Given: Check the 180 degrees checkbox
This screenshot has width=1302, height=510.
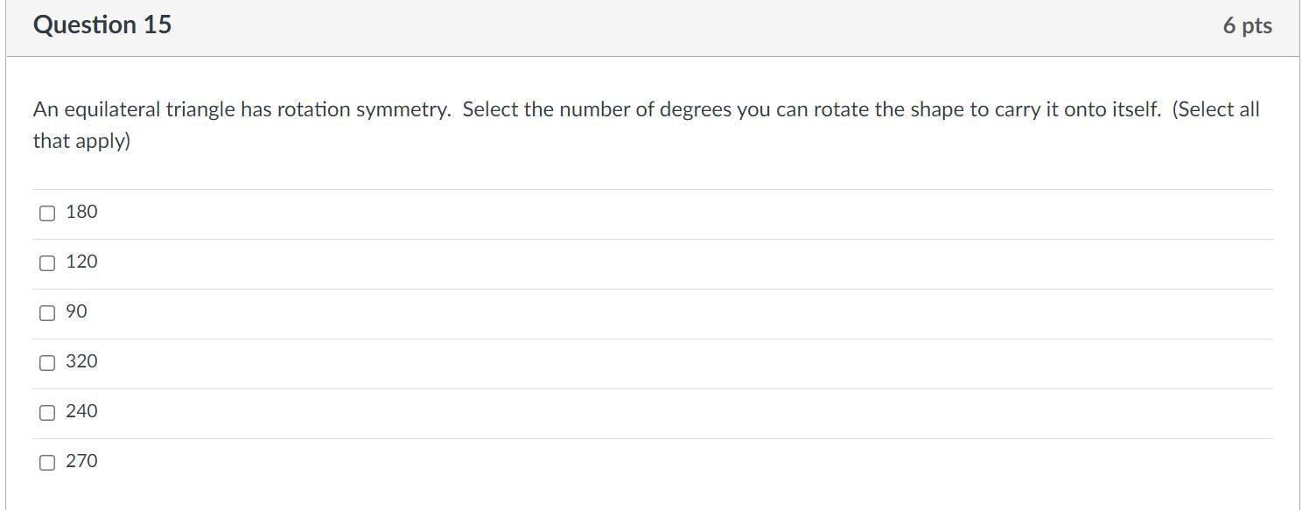Looking at the screenshot, I should point(47,213).
